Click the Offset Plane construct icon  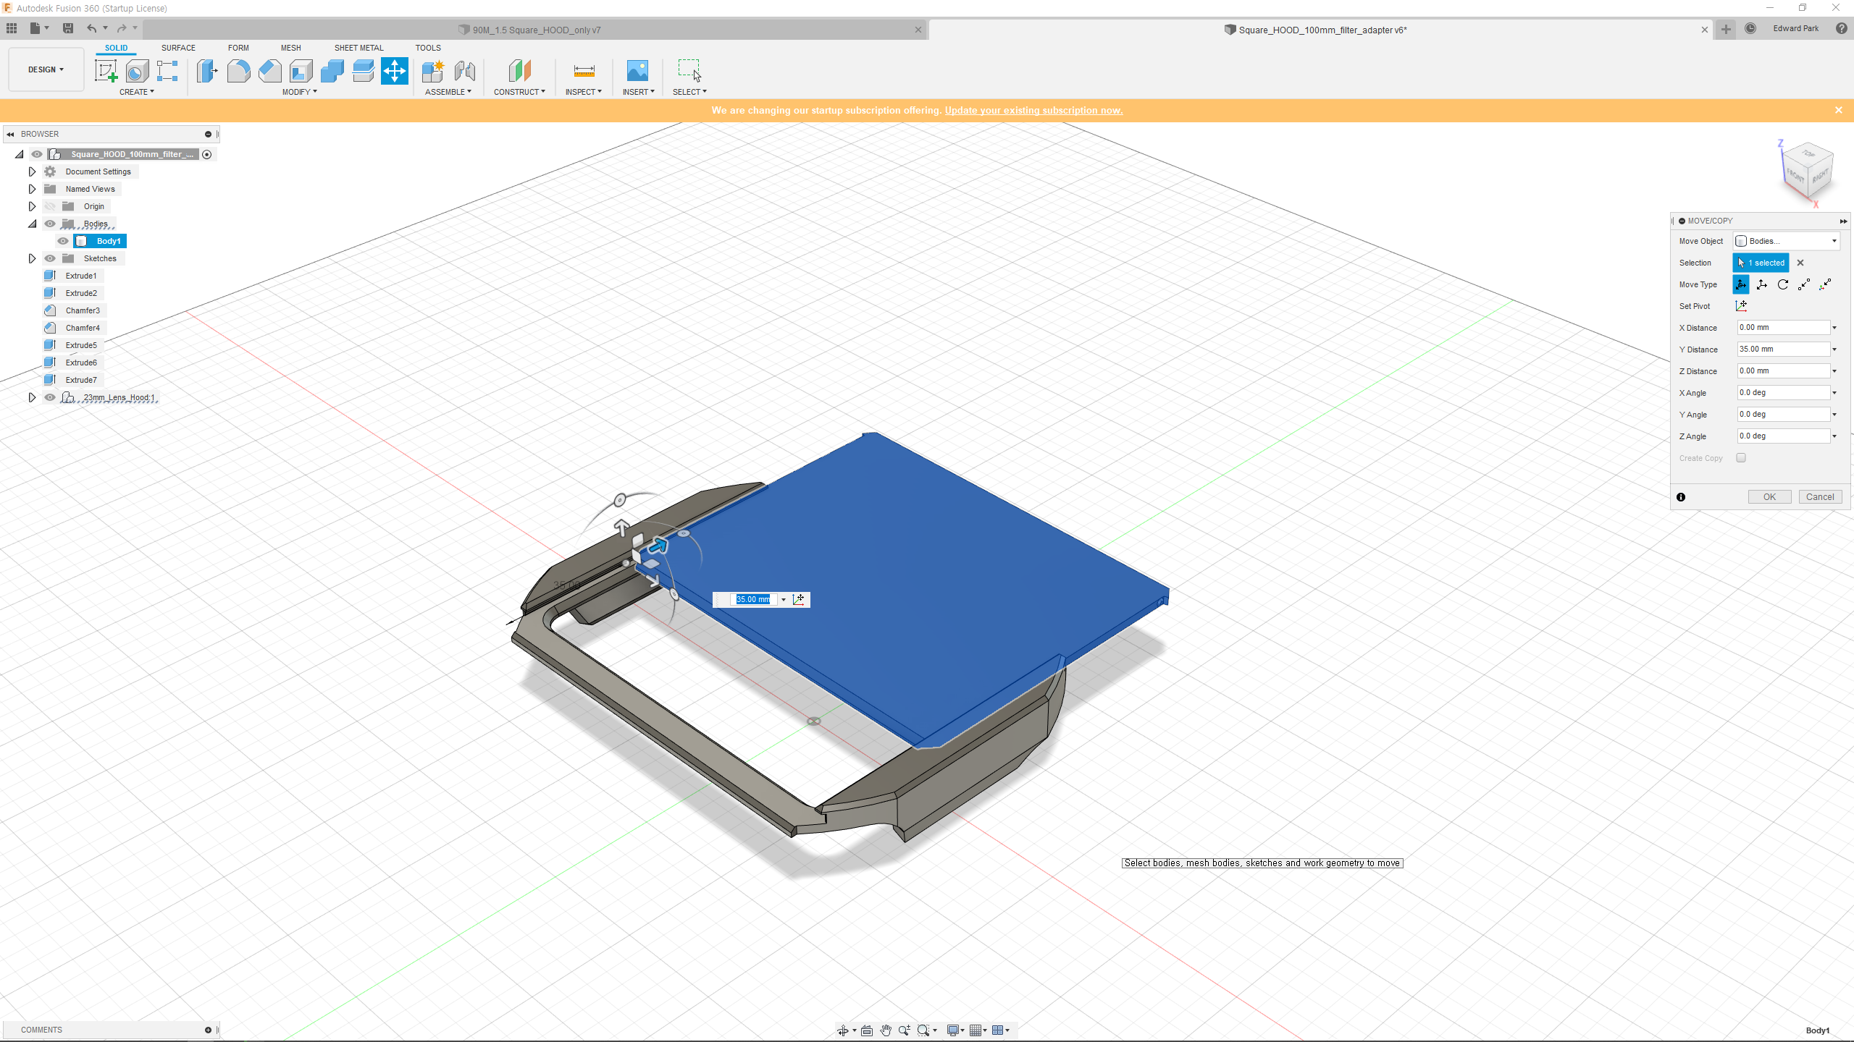[x=520, y=71]
